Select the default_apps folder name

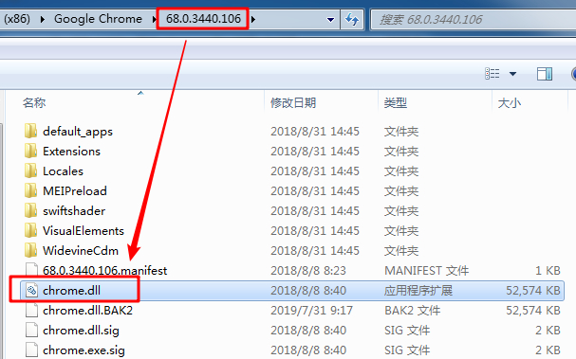pos(78,132)
